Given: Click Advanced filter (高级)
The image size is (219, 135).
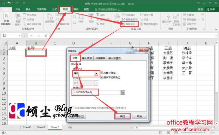Looking at the screenshot, I should pyautogui.click(x=100, y=24).
